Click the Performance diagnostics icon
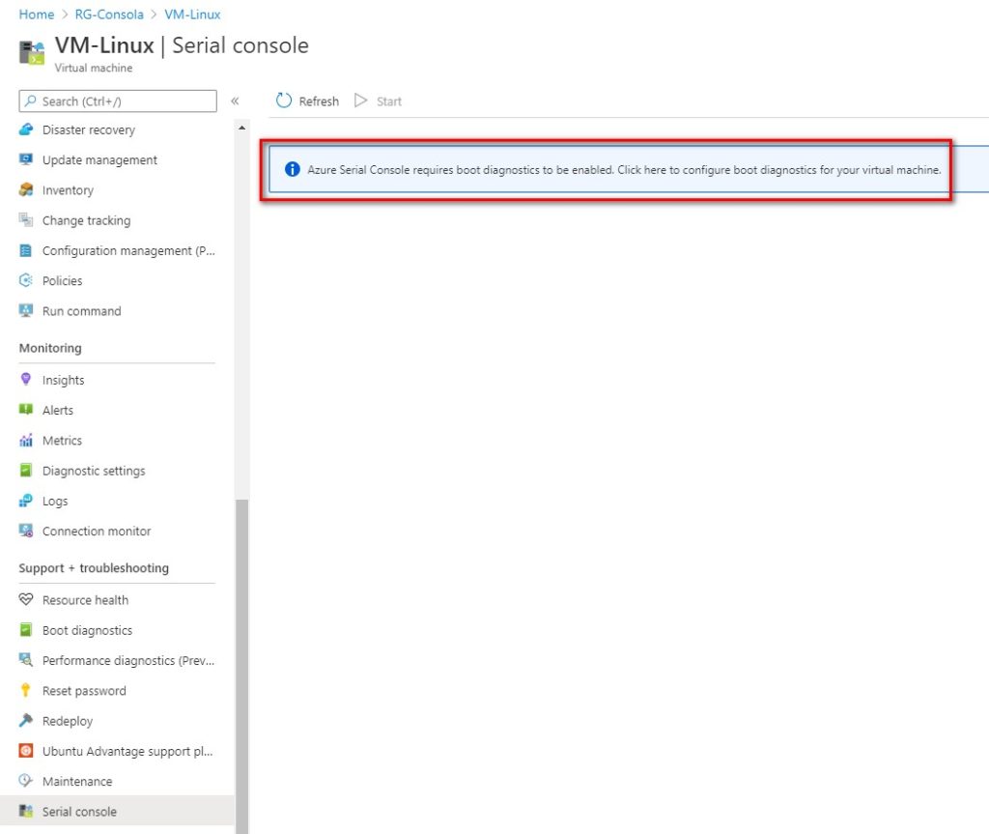Image resolution: width=989 pixels, height=834 pixels. coord(26,660)
